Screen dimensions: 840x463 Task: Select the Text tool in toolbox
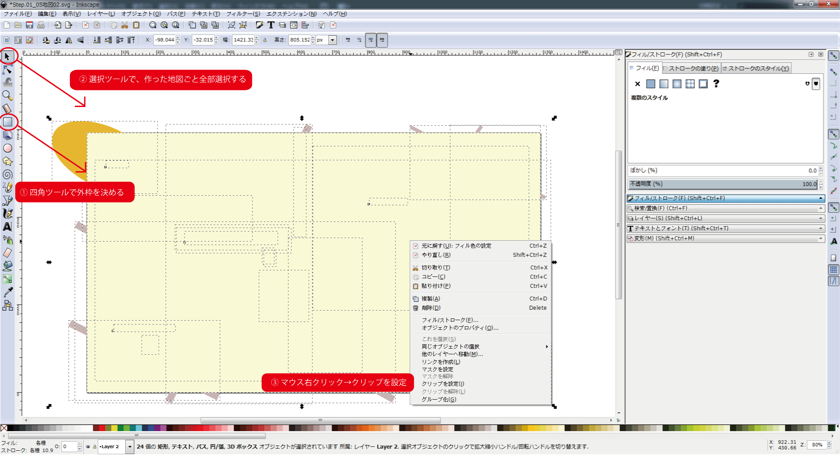(x=7, y=227)
